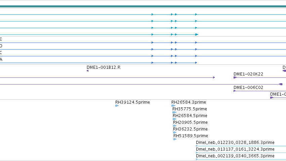Click the DME1-001B12.R left-pointing arrow glyph
The width and height of the screenshot is (286, 161).
point(88,71)
